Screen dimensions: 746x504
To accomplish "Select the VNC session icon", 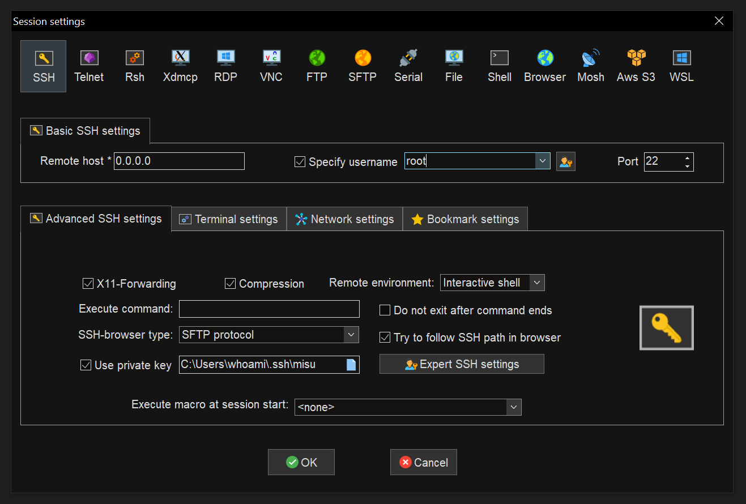I will (x=271, y=66).
